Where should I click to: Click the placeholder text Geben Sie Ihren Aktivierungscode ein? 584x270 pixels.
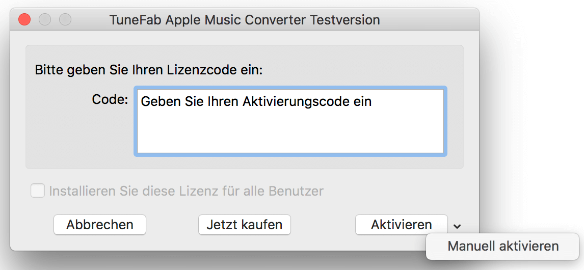256,101
